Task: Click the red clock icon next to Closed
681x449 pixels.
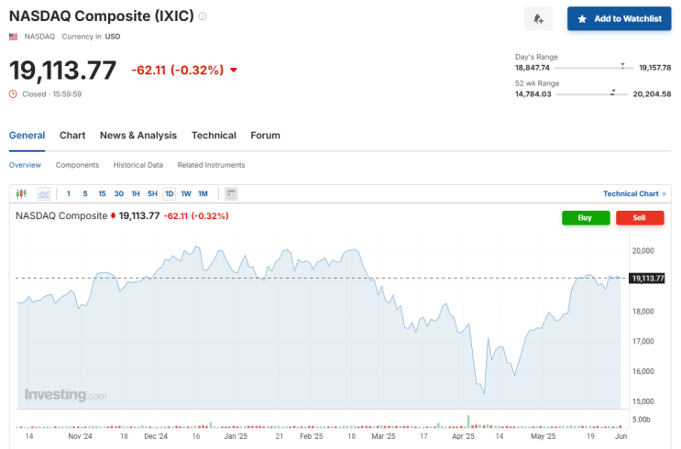Action: pyautogui.click(x=13, y=93)
